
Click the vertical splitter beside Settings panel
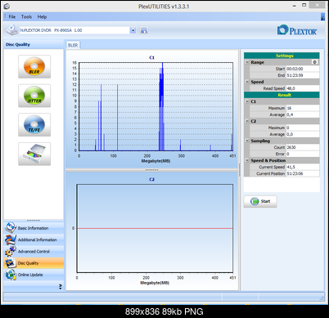(x=240, y=170)
